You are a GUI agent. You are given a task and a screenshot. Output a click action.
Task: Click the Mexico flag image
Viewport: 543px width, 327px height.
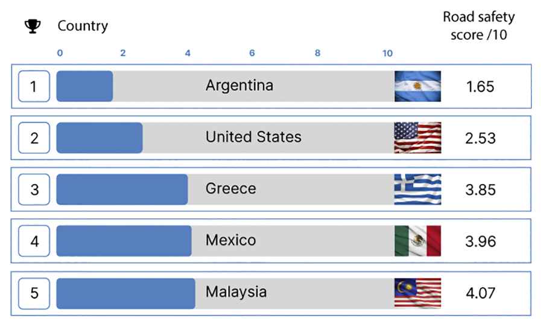coord(418,241)
